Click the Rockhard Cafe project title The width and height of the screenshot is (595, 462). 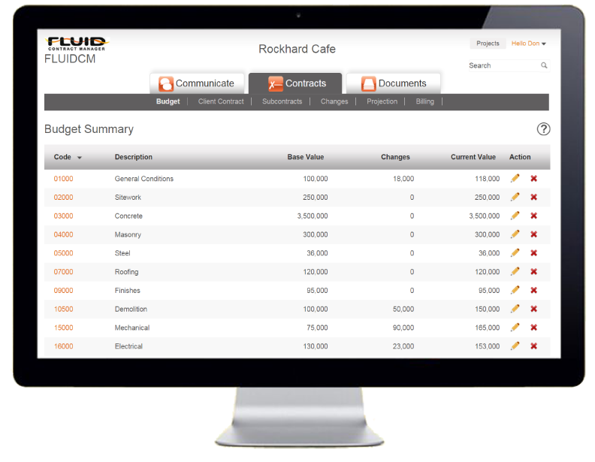click(x=297, y=49)
